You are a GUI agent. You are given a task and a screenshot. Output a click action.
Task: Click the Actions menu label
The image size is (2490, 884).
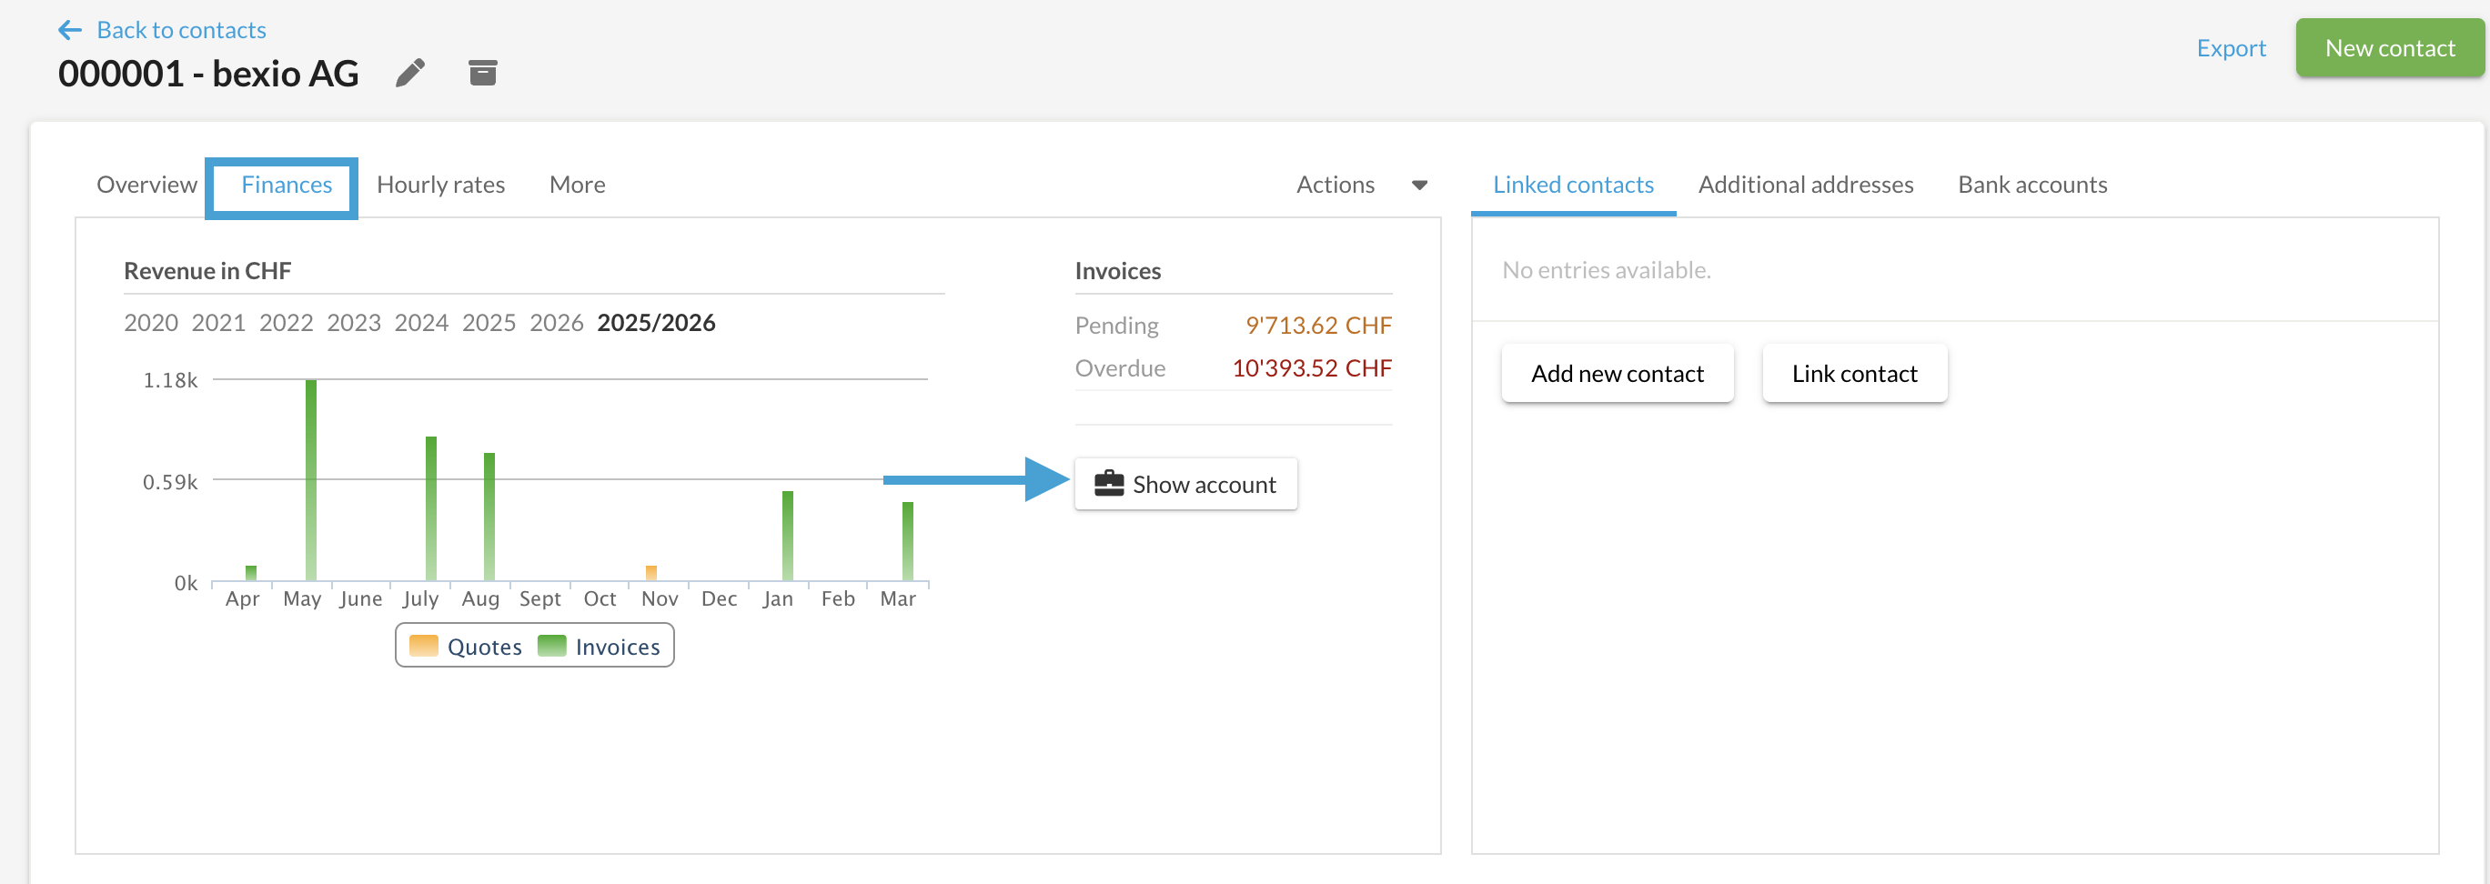[1335, 185]
